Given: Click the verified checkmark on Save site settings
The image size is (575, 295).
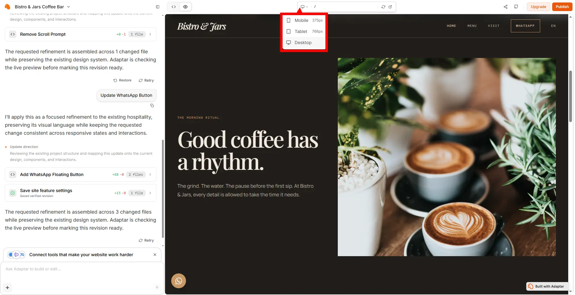Looking at the screenshot, I should [x=13, y=193].
